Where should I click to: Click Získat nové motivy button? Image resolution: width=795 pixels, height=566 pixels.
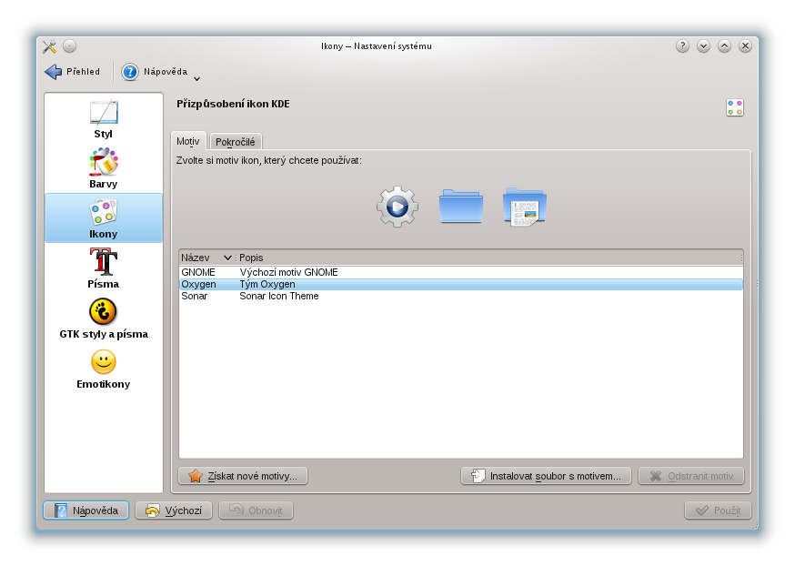coord(243,476)
